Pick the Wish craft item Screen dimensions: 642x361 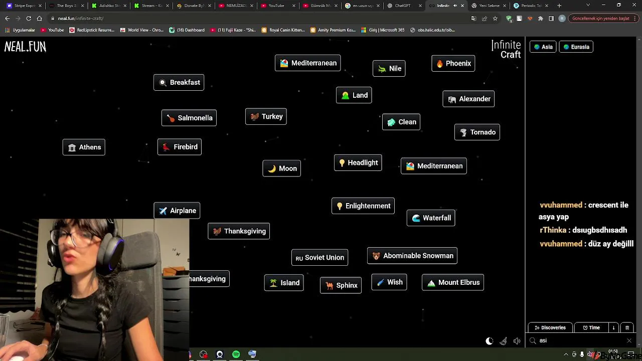[389, 282]
